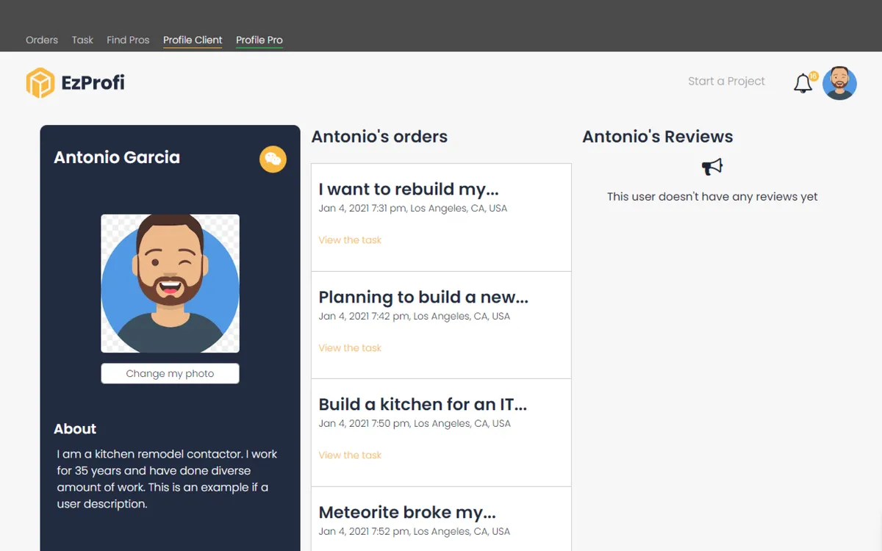Click the Jan 4, 2021 7:42 pm date line
882x551 pixels.
[x=415, y=317]
